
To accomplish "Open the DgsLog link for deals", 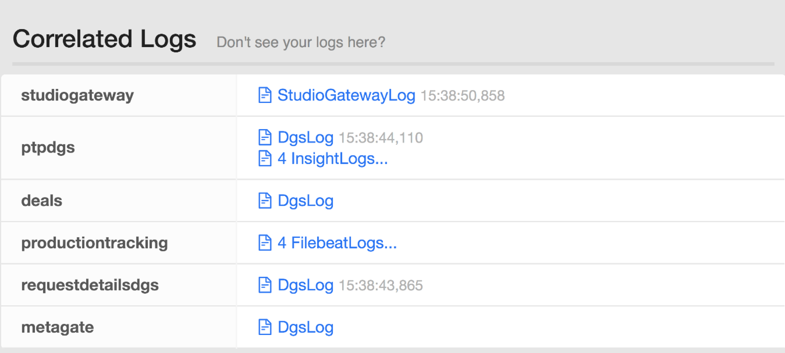I will click(x=305, y=200).
